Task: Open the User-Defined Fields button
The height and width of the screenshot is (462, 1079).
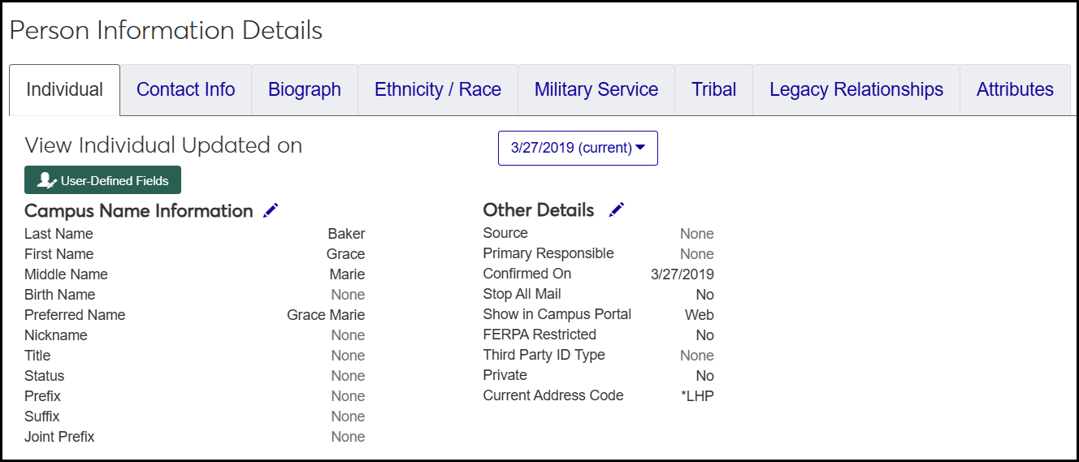Action: coord(102,180)
